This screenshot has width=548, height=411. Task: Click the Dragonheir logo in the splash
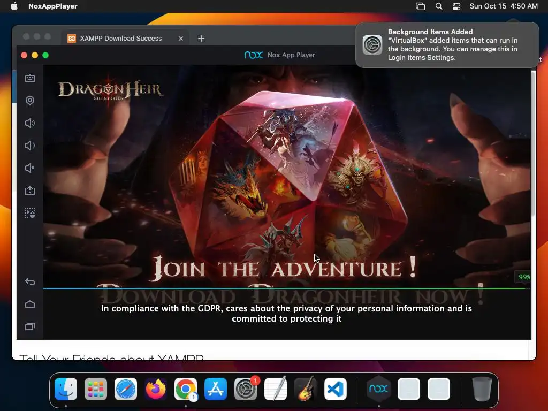coord(110,90)
